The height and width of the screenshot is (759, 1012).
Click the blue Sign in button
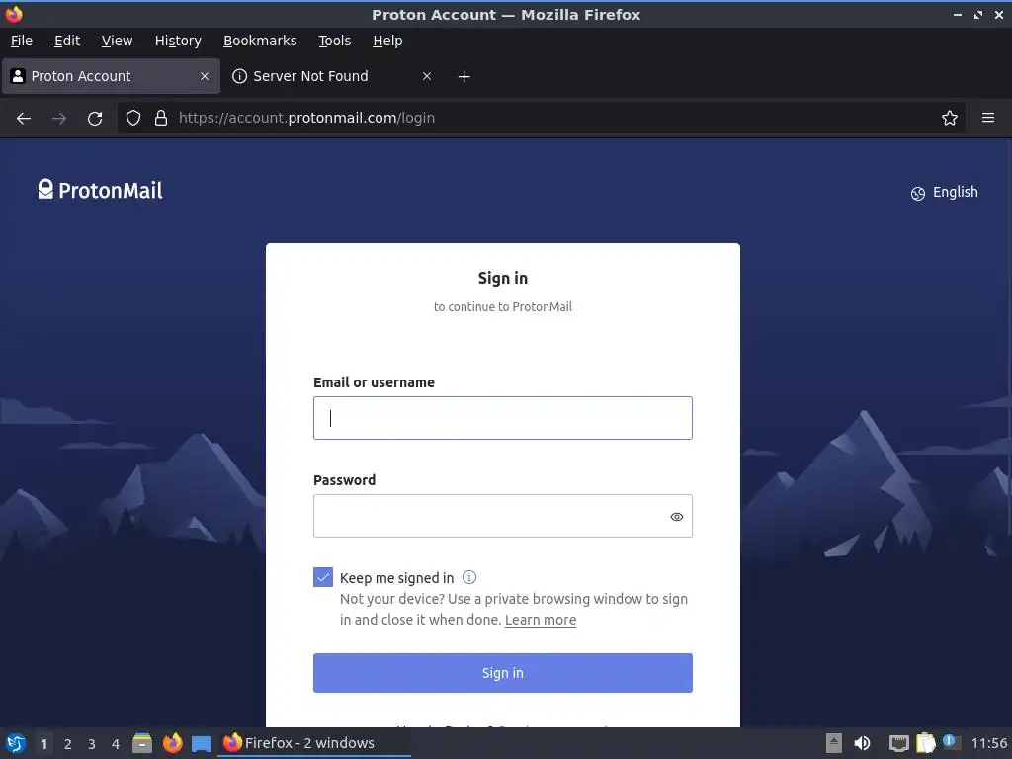coord(503,673)
